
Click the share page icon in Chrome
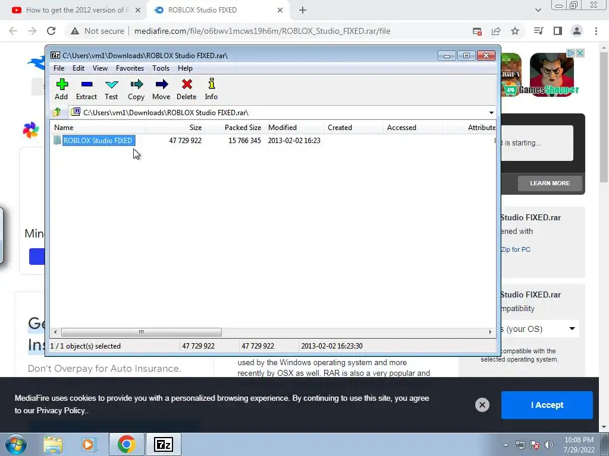point(496,31)
